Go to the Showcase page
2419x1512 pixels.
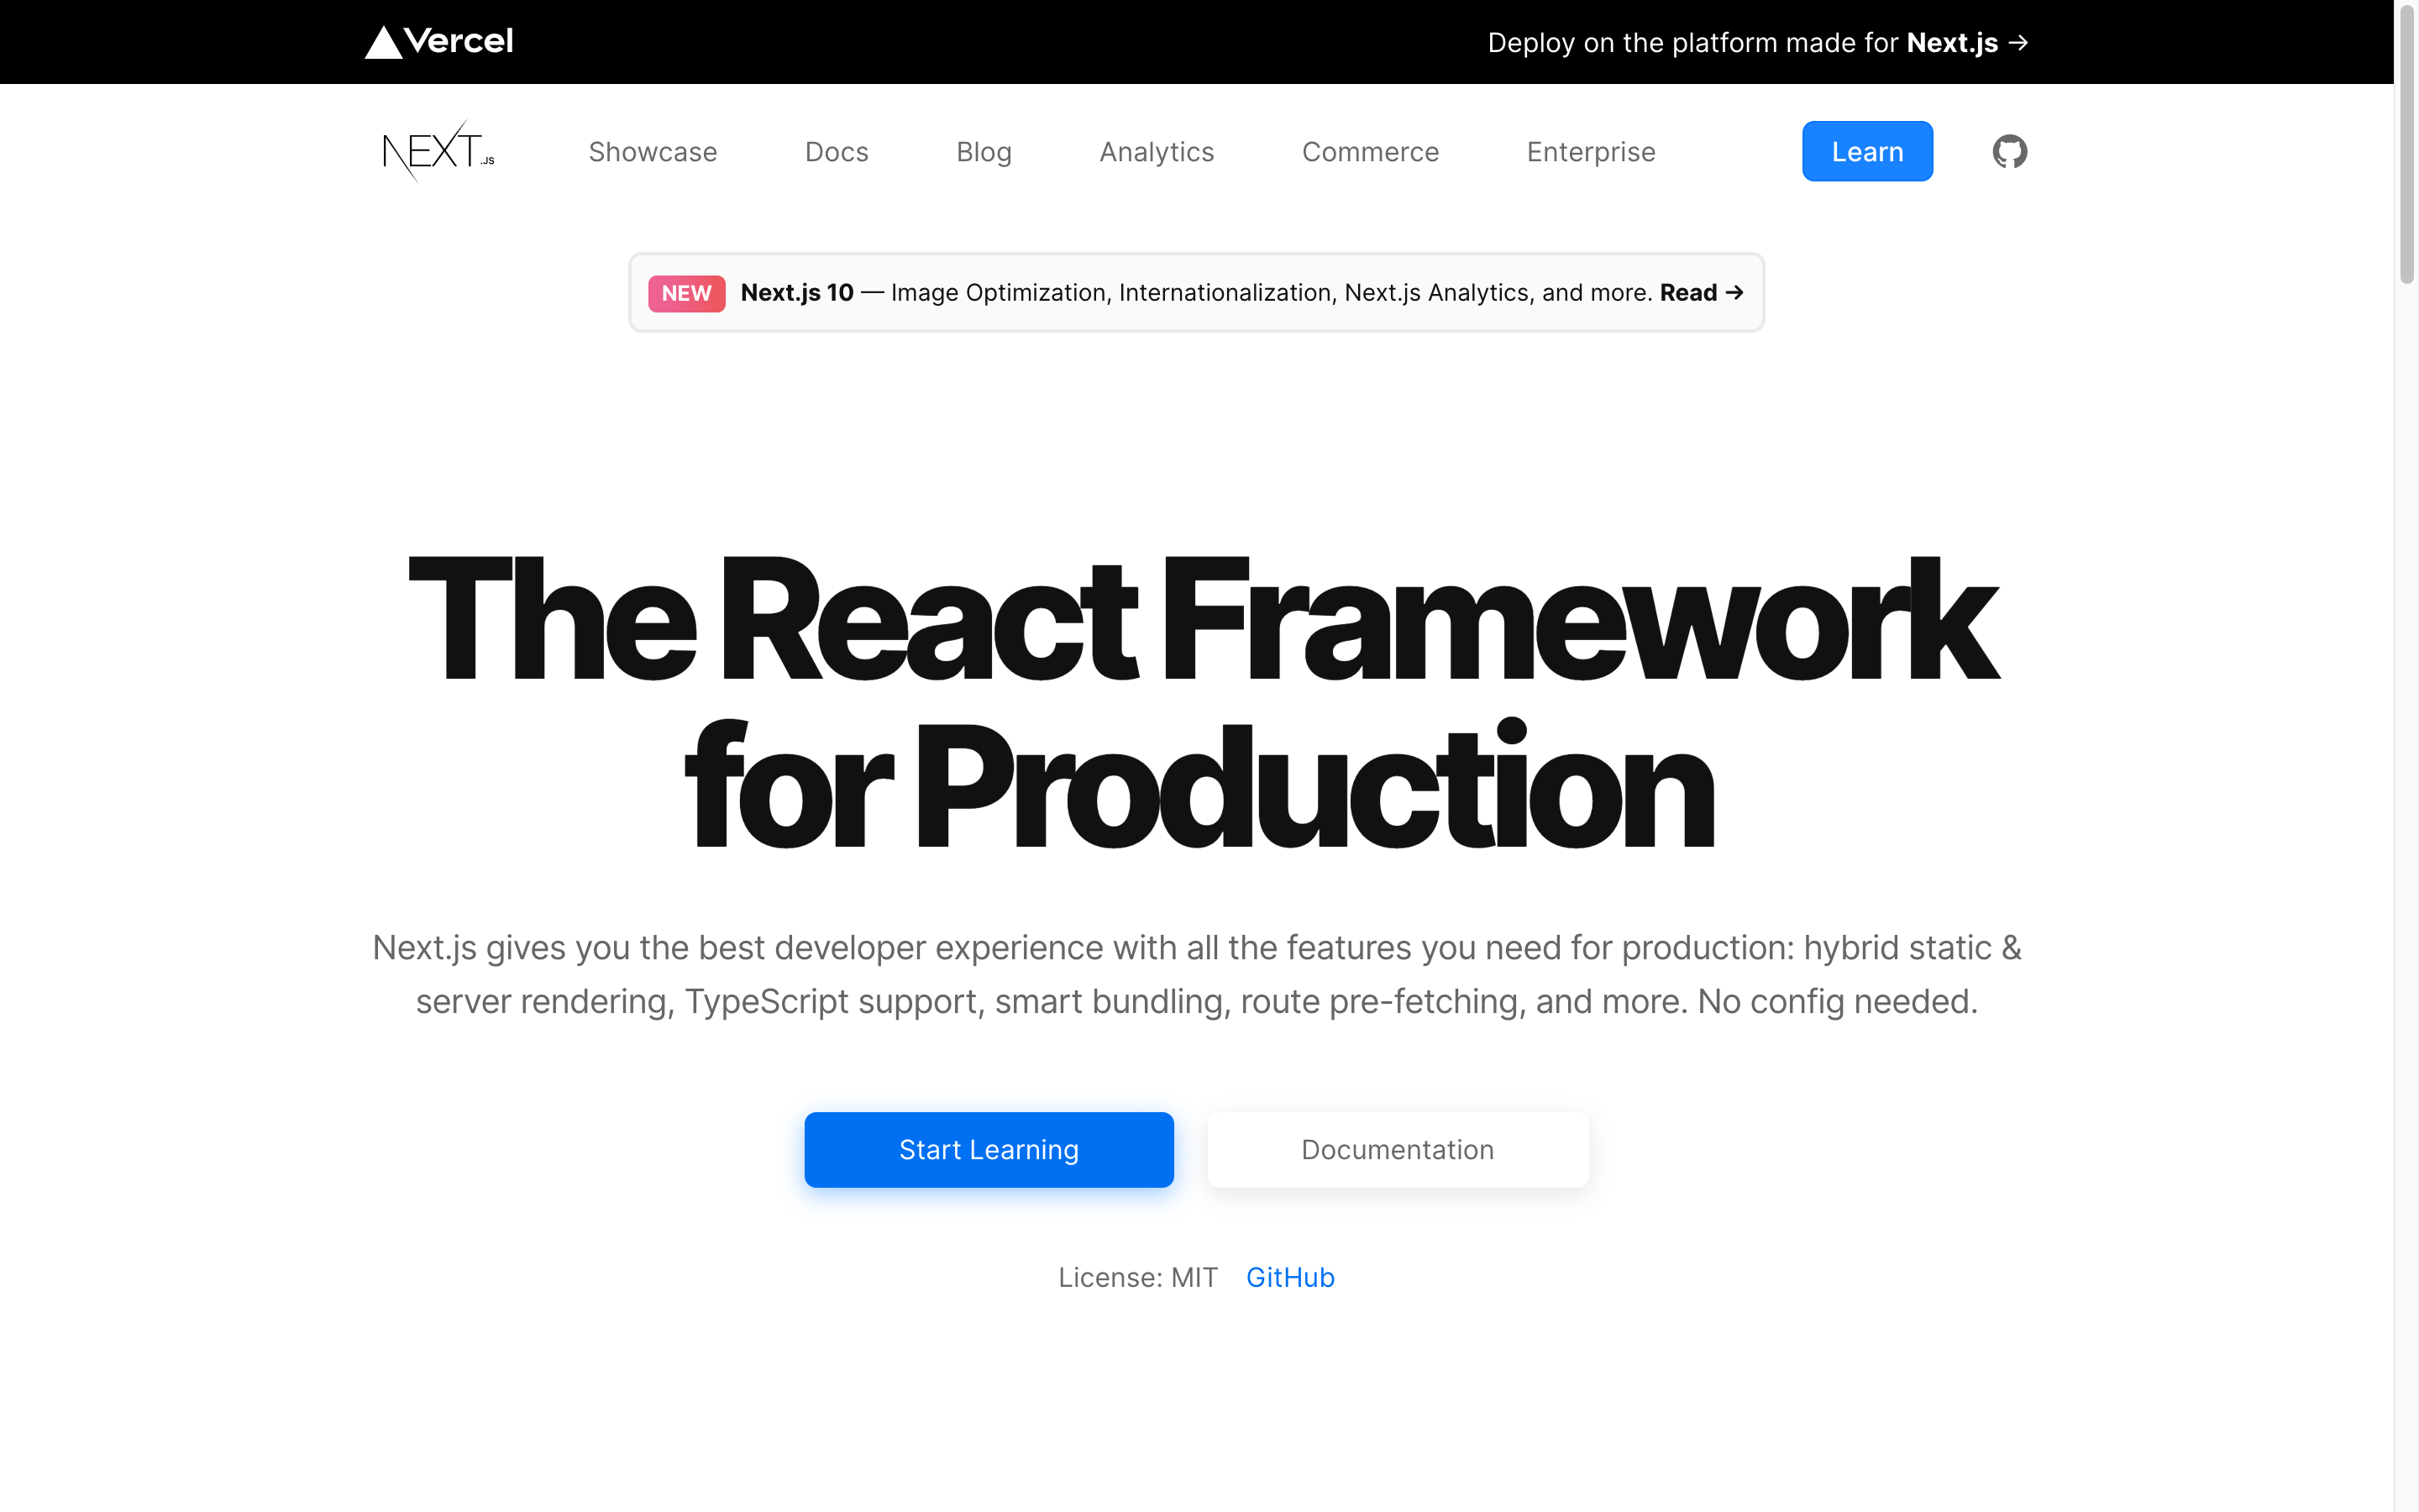tap(653, 152)
